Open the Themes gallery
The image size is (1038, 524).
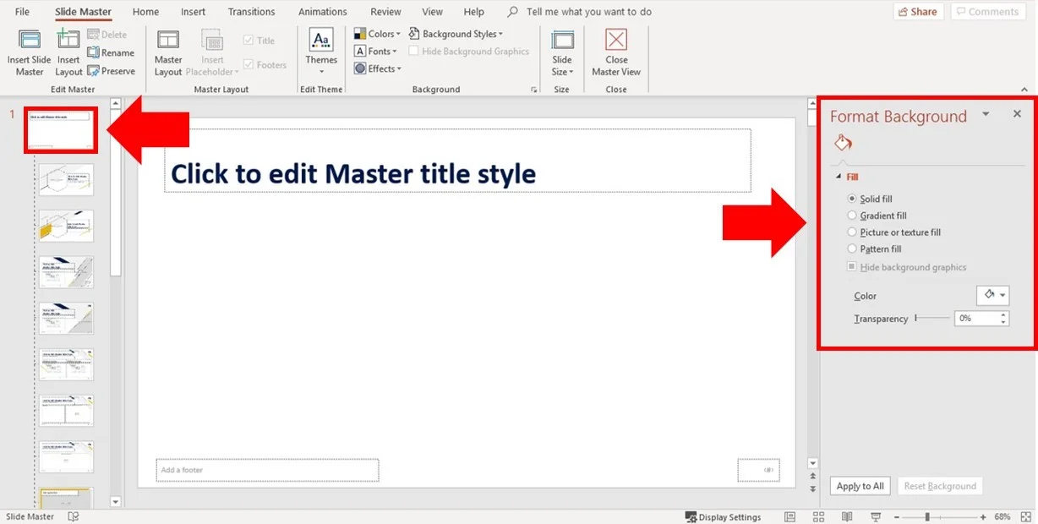[321, 52]
